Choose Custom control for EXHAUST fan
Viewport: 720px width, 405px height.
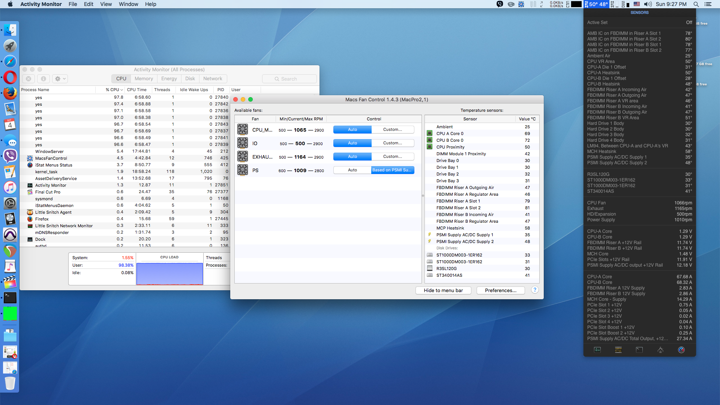392,157
